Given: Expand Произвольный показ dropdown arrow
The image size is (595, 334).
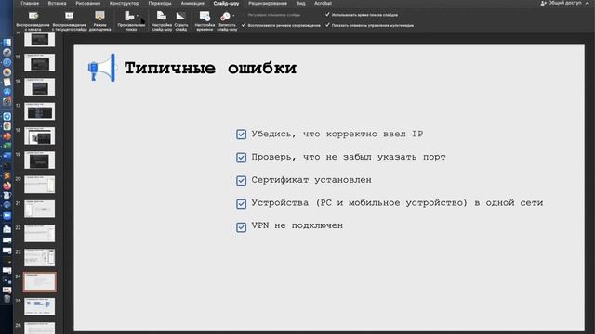Looking at the screenshot, I should pos(138,16).
